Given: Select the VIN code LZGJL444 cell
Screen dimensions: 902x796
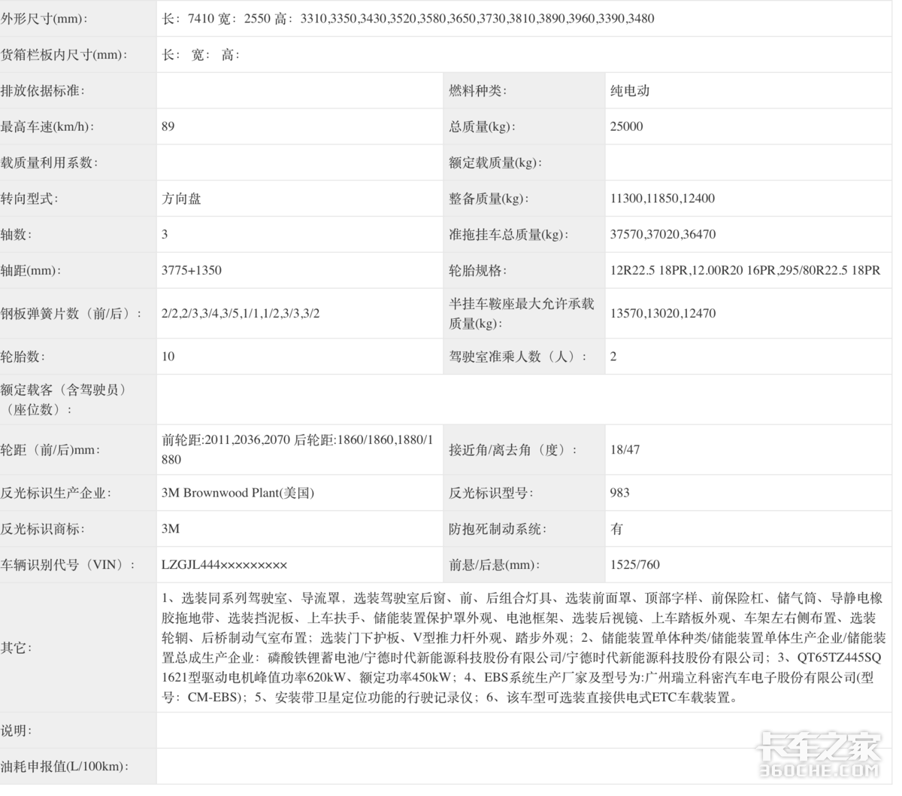Looking at the screenshot, I should pos(226,564).
